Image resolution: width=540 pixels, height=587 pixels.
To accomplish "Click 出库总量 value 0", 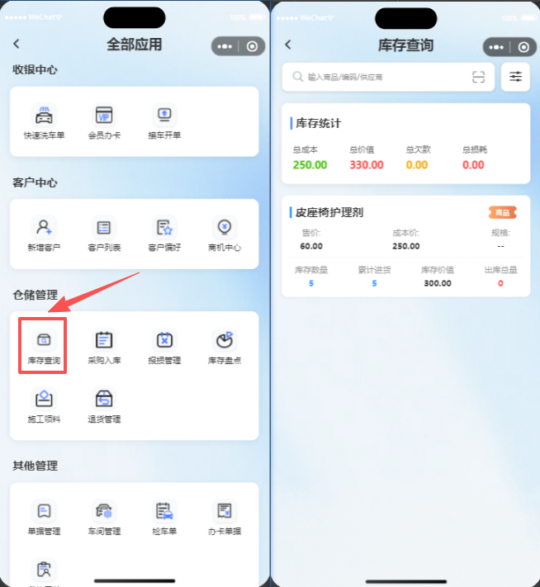I will pos(500,283).
